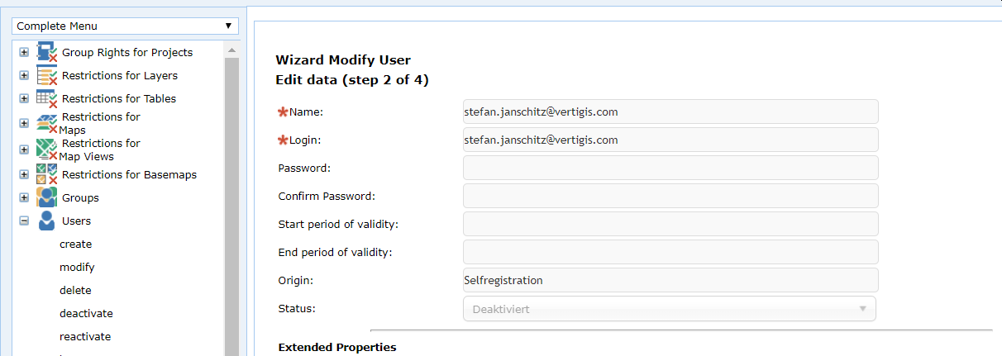Click into the Password field
The width and height of the screenshot is (1002, 356).
point(670,168)
